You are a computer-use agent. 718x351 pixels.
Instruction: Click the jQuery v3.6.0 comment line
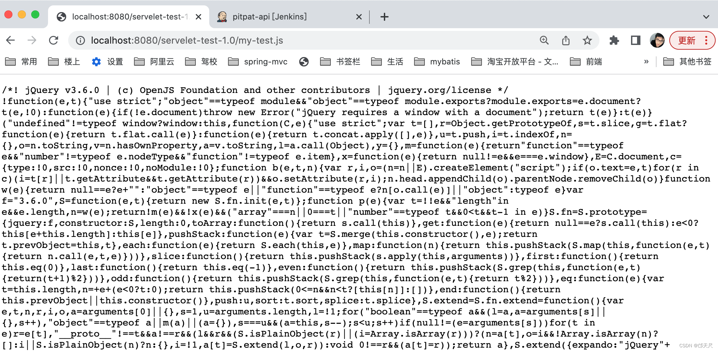tap(255, 90)
